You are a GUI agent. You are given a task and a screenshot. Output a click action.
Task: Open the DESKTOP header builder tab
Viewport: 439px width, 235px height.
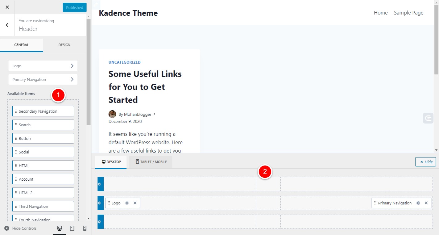click(111, 162)
